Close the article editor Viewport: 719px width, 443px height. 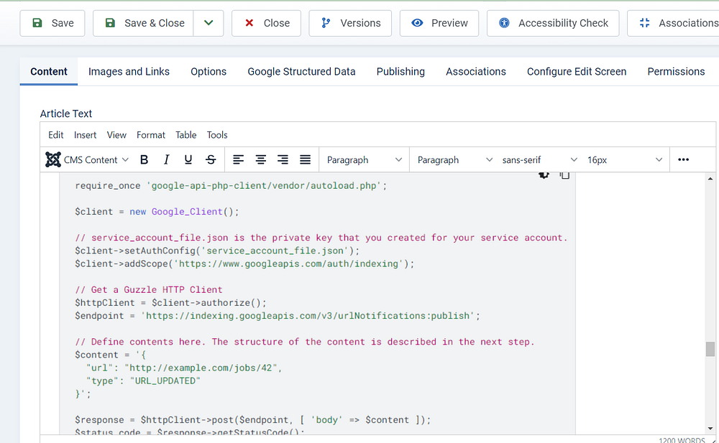(267, 23)
